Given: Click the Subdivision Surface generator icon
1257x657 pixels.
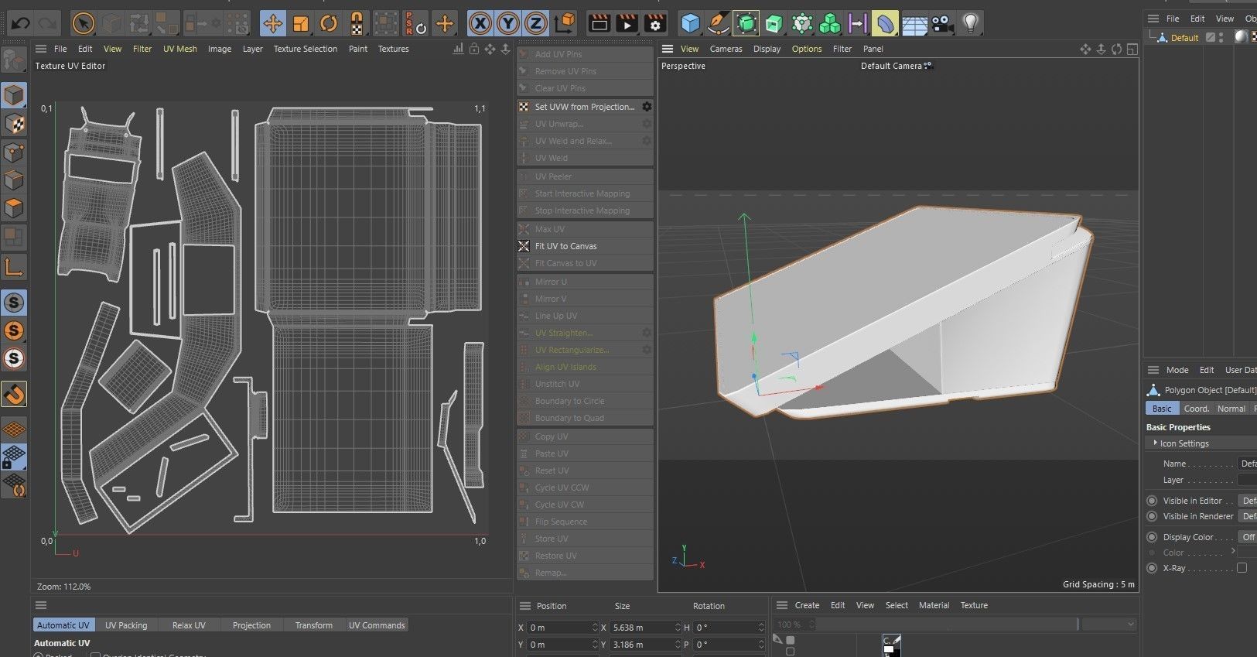Looking at the screenshot, I should tap(746, 23).
